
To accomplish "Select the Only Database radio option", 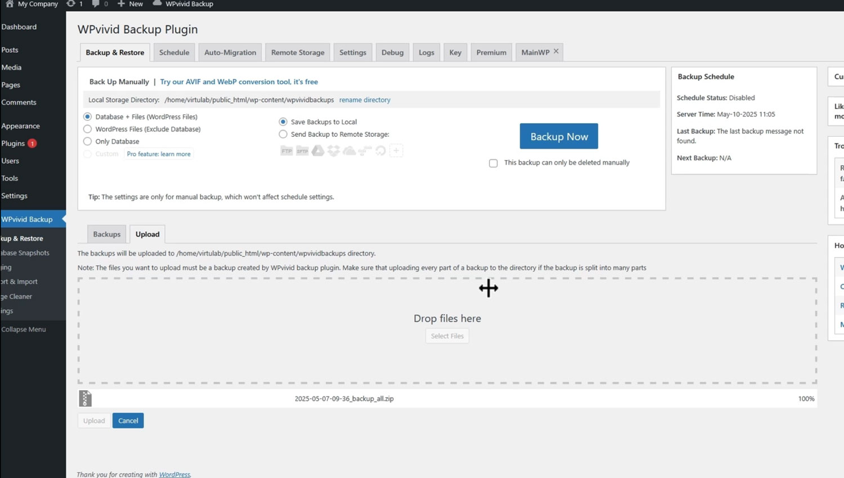I will point(88,141).
